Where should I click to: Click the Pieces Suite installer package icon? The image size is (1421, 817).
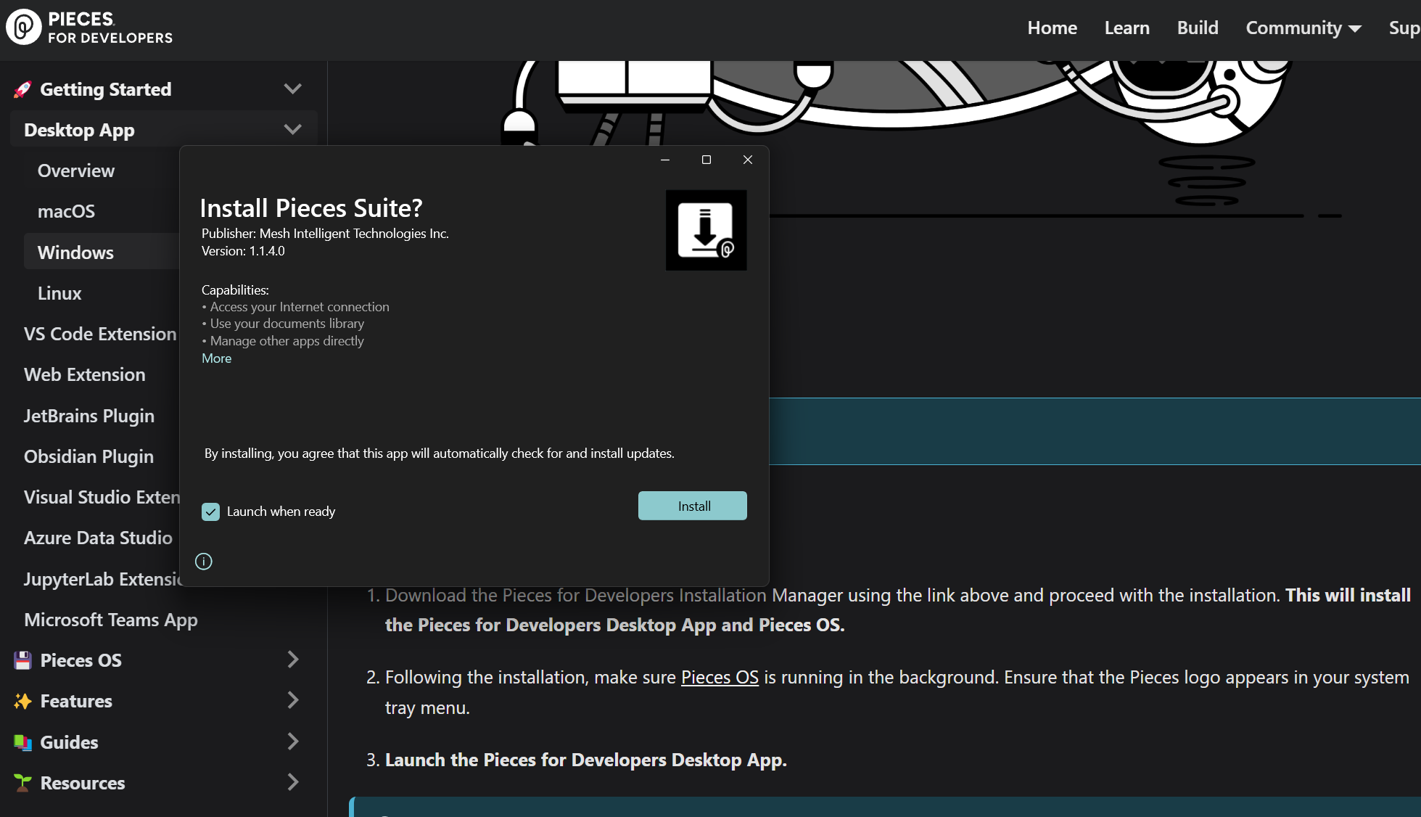point(706,231)
